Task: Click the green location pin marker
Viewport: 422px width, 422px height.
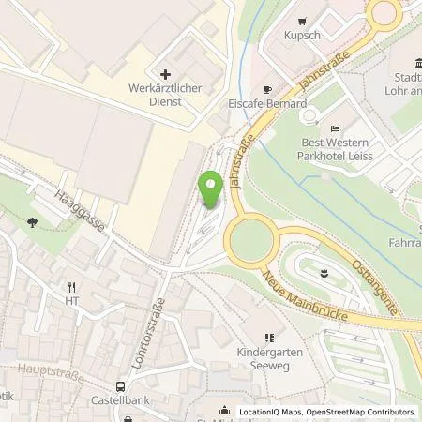Action: [x=210, y=189]
